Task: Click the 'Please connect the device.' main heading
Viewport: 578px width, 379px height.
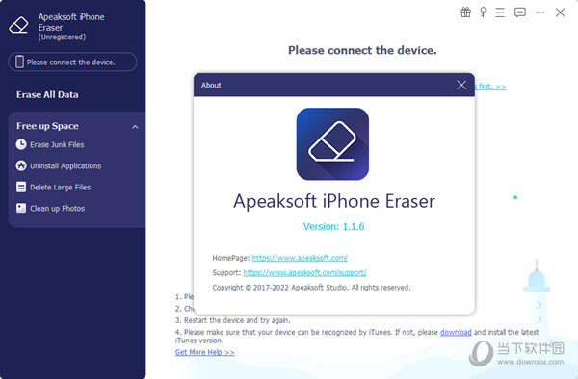Action: [x=362, y=50]
